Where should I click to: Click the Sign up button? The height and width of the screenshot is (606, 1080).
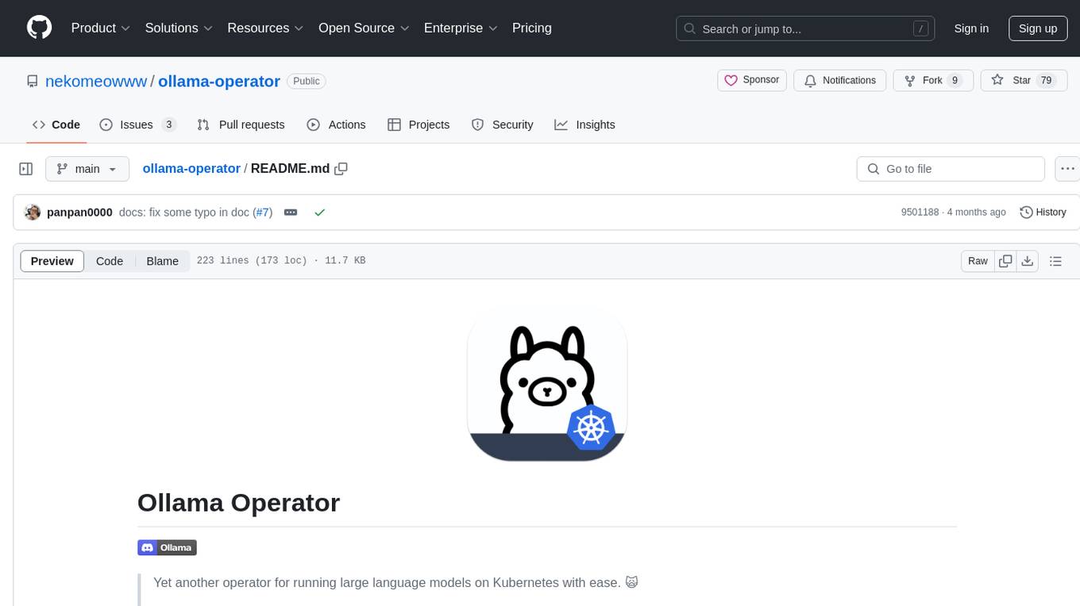1038,28
